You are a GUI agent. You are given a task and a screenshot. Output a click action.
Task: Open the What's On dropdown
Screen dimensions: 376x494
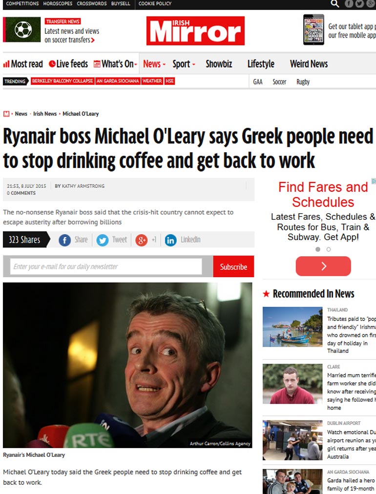pos(116,64)
